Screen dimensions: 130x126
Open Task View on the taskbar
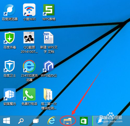pyautogui.click(x=36, y=121)
